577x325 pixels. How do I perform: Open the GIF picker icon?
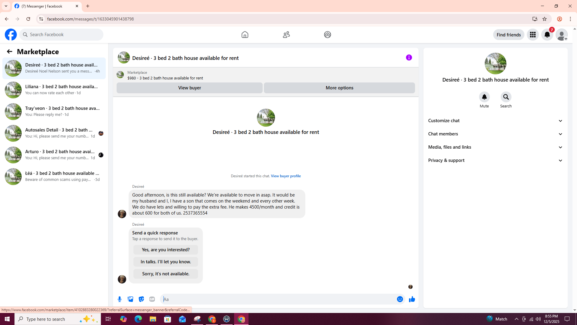152,299
